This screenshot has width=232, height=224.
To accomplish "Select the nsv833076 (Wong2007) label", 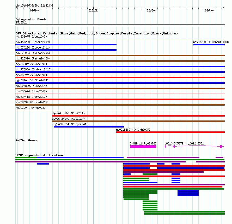I will (x=31, y=91).
